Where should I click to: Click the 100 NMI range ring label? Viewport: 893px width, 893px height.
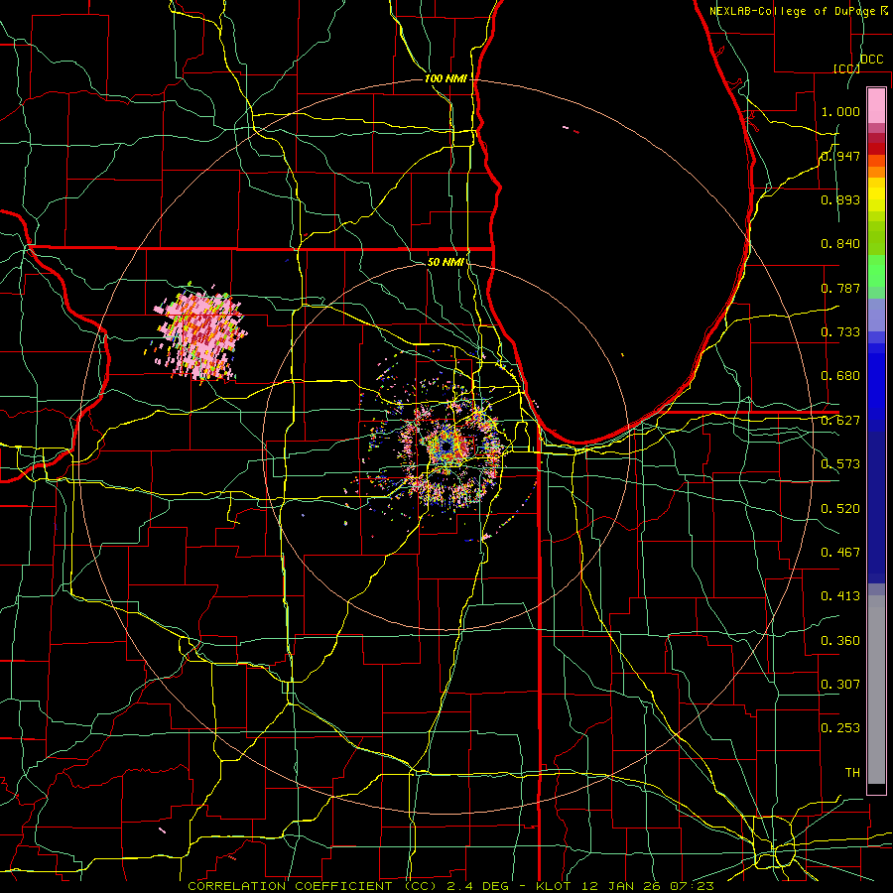[x=446, y=78]
